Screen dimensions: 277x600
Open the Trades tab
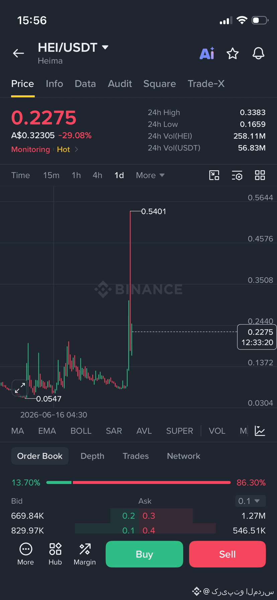pos(135,456)
